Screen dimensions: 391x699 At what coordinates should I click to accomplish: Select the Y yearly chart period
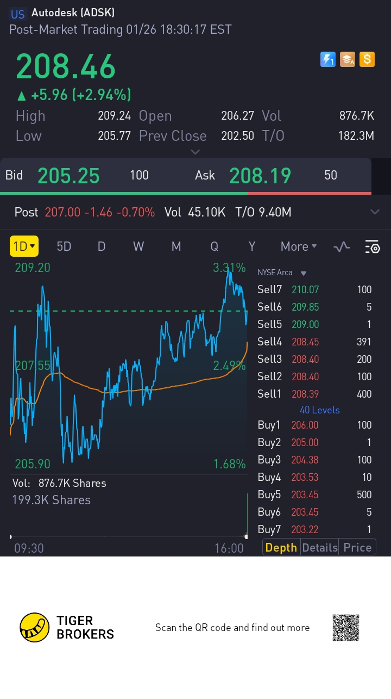click(x=251, y=246)
